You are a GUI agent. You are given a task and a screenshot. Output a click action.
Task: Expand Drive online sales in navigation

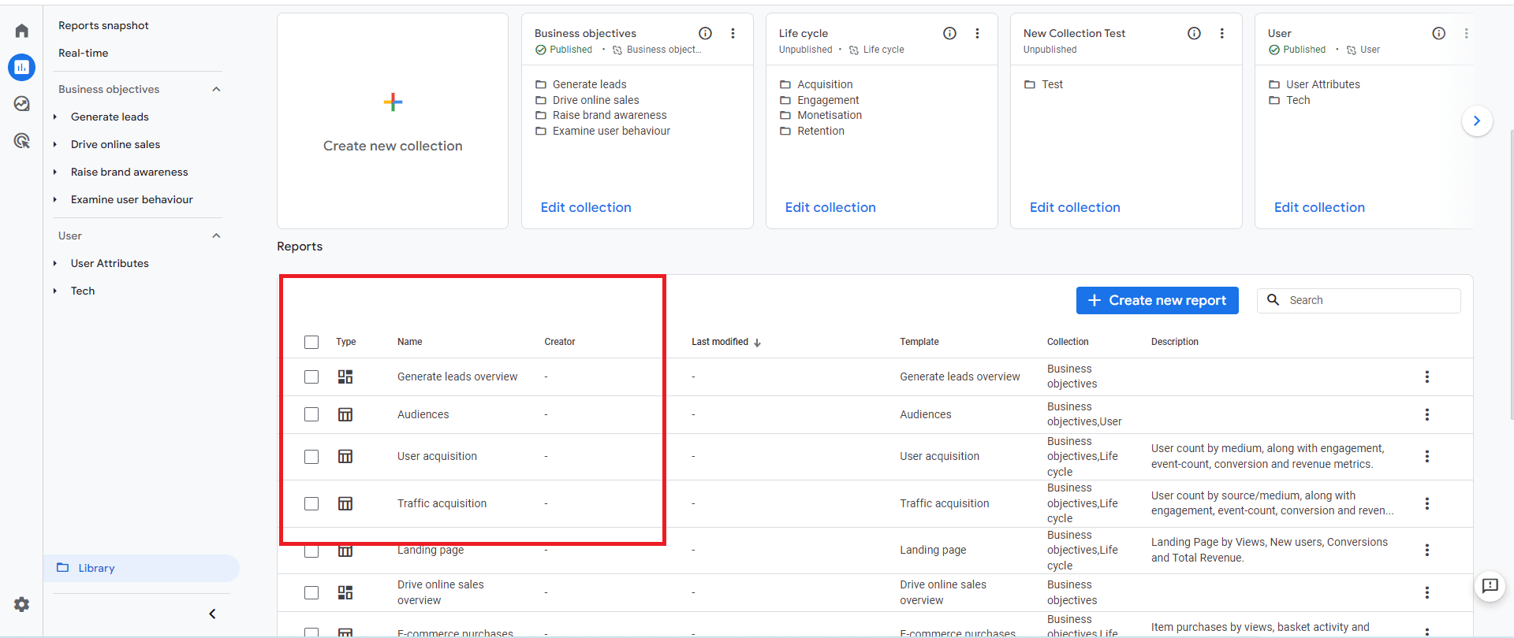pos(55,144)
